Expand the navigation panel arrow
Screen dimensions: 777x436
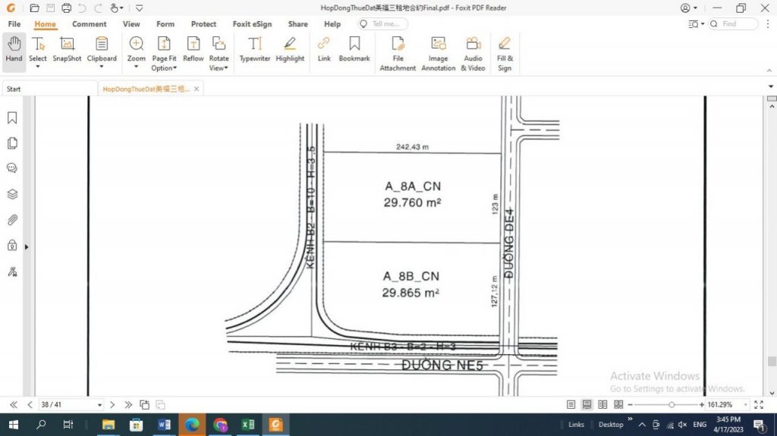(27, 246)
